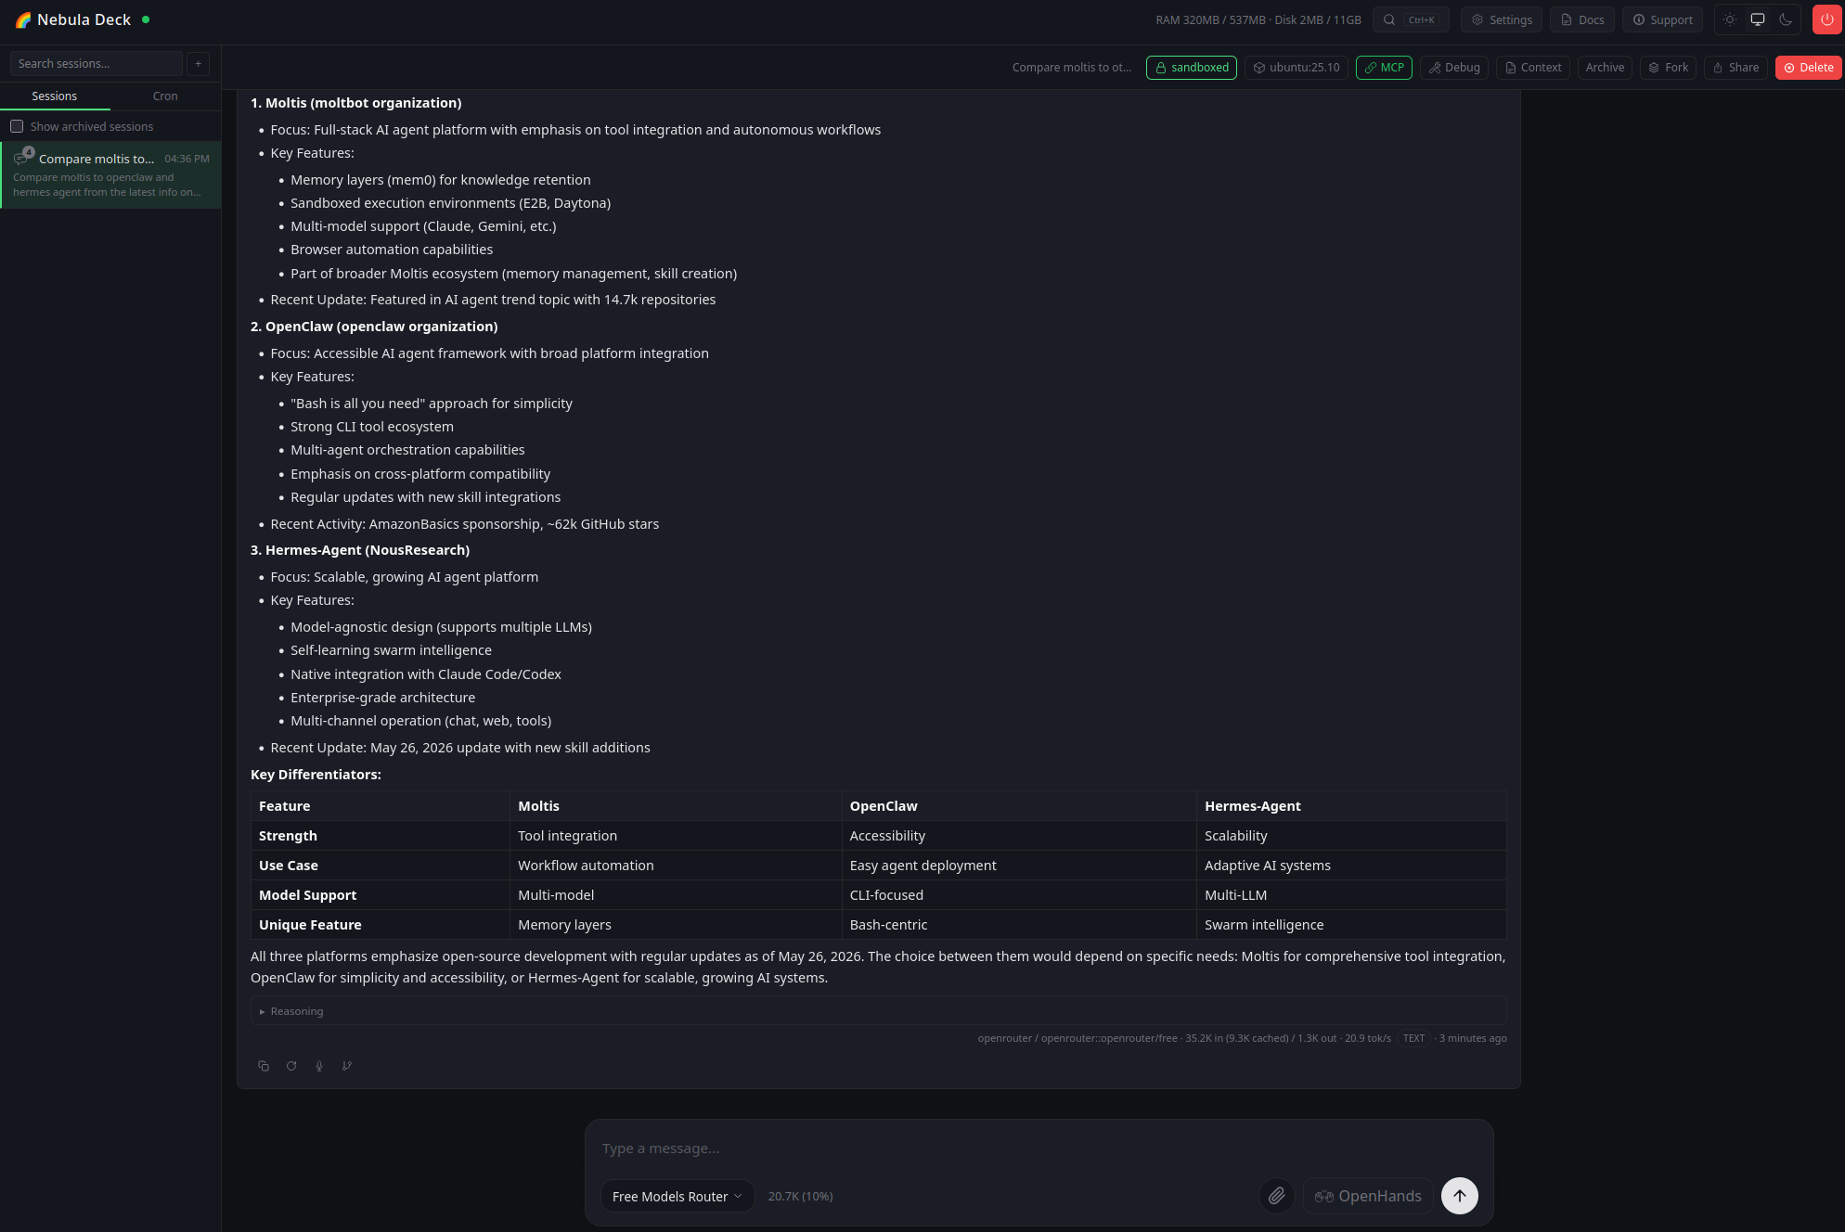The height and width of the screenshot is (1232, 1845).
Task: Switch to the Cron tab
Action: (x=165, y=96)
